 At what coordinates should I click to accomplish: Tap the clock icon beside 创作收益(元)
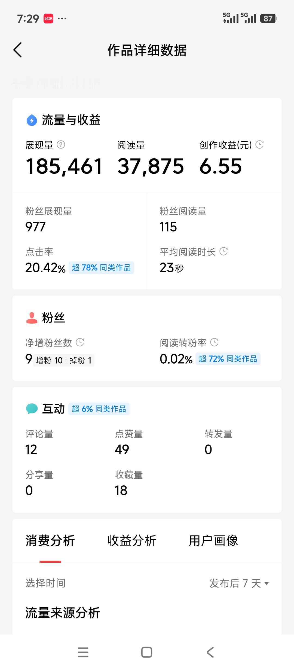(260, 145)
